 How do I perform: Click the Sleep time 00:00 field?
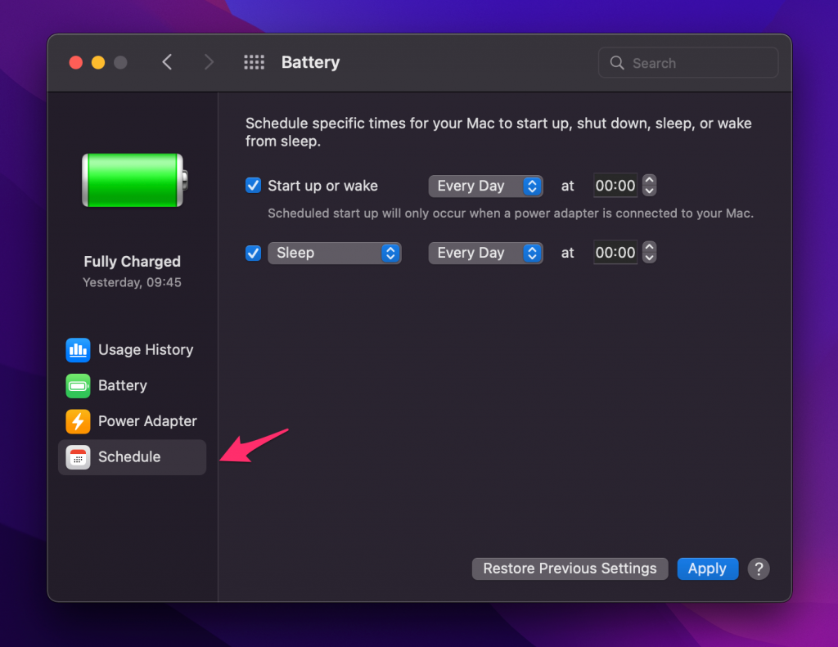coord(615,253)
